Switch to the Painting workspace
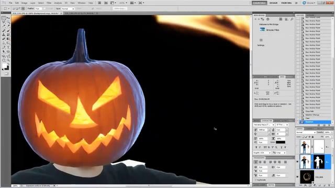 pyautogui.click(x=286, y=3)
